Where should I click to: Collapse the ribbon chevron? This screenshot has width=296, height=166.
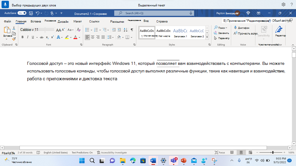tap(293, 45)
